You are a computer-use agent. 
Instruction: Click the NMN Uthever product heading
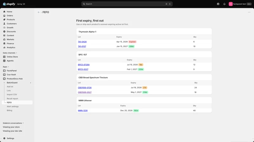(x=85, y=100)
